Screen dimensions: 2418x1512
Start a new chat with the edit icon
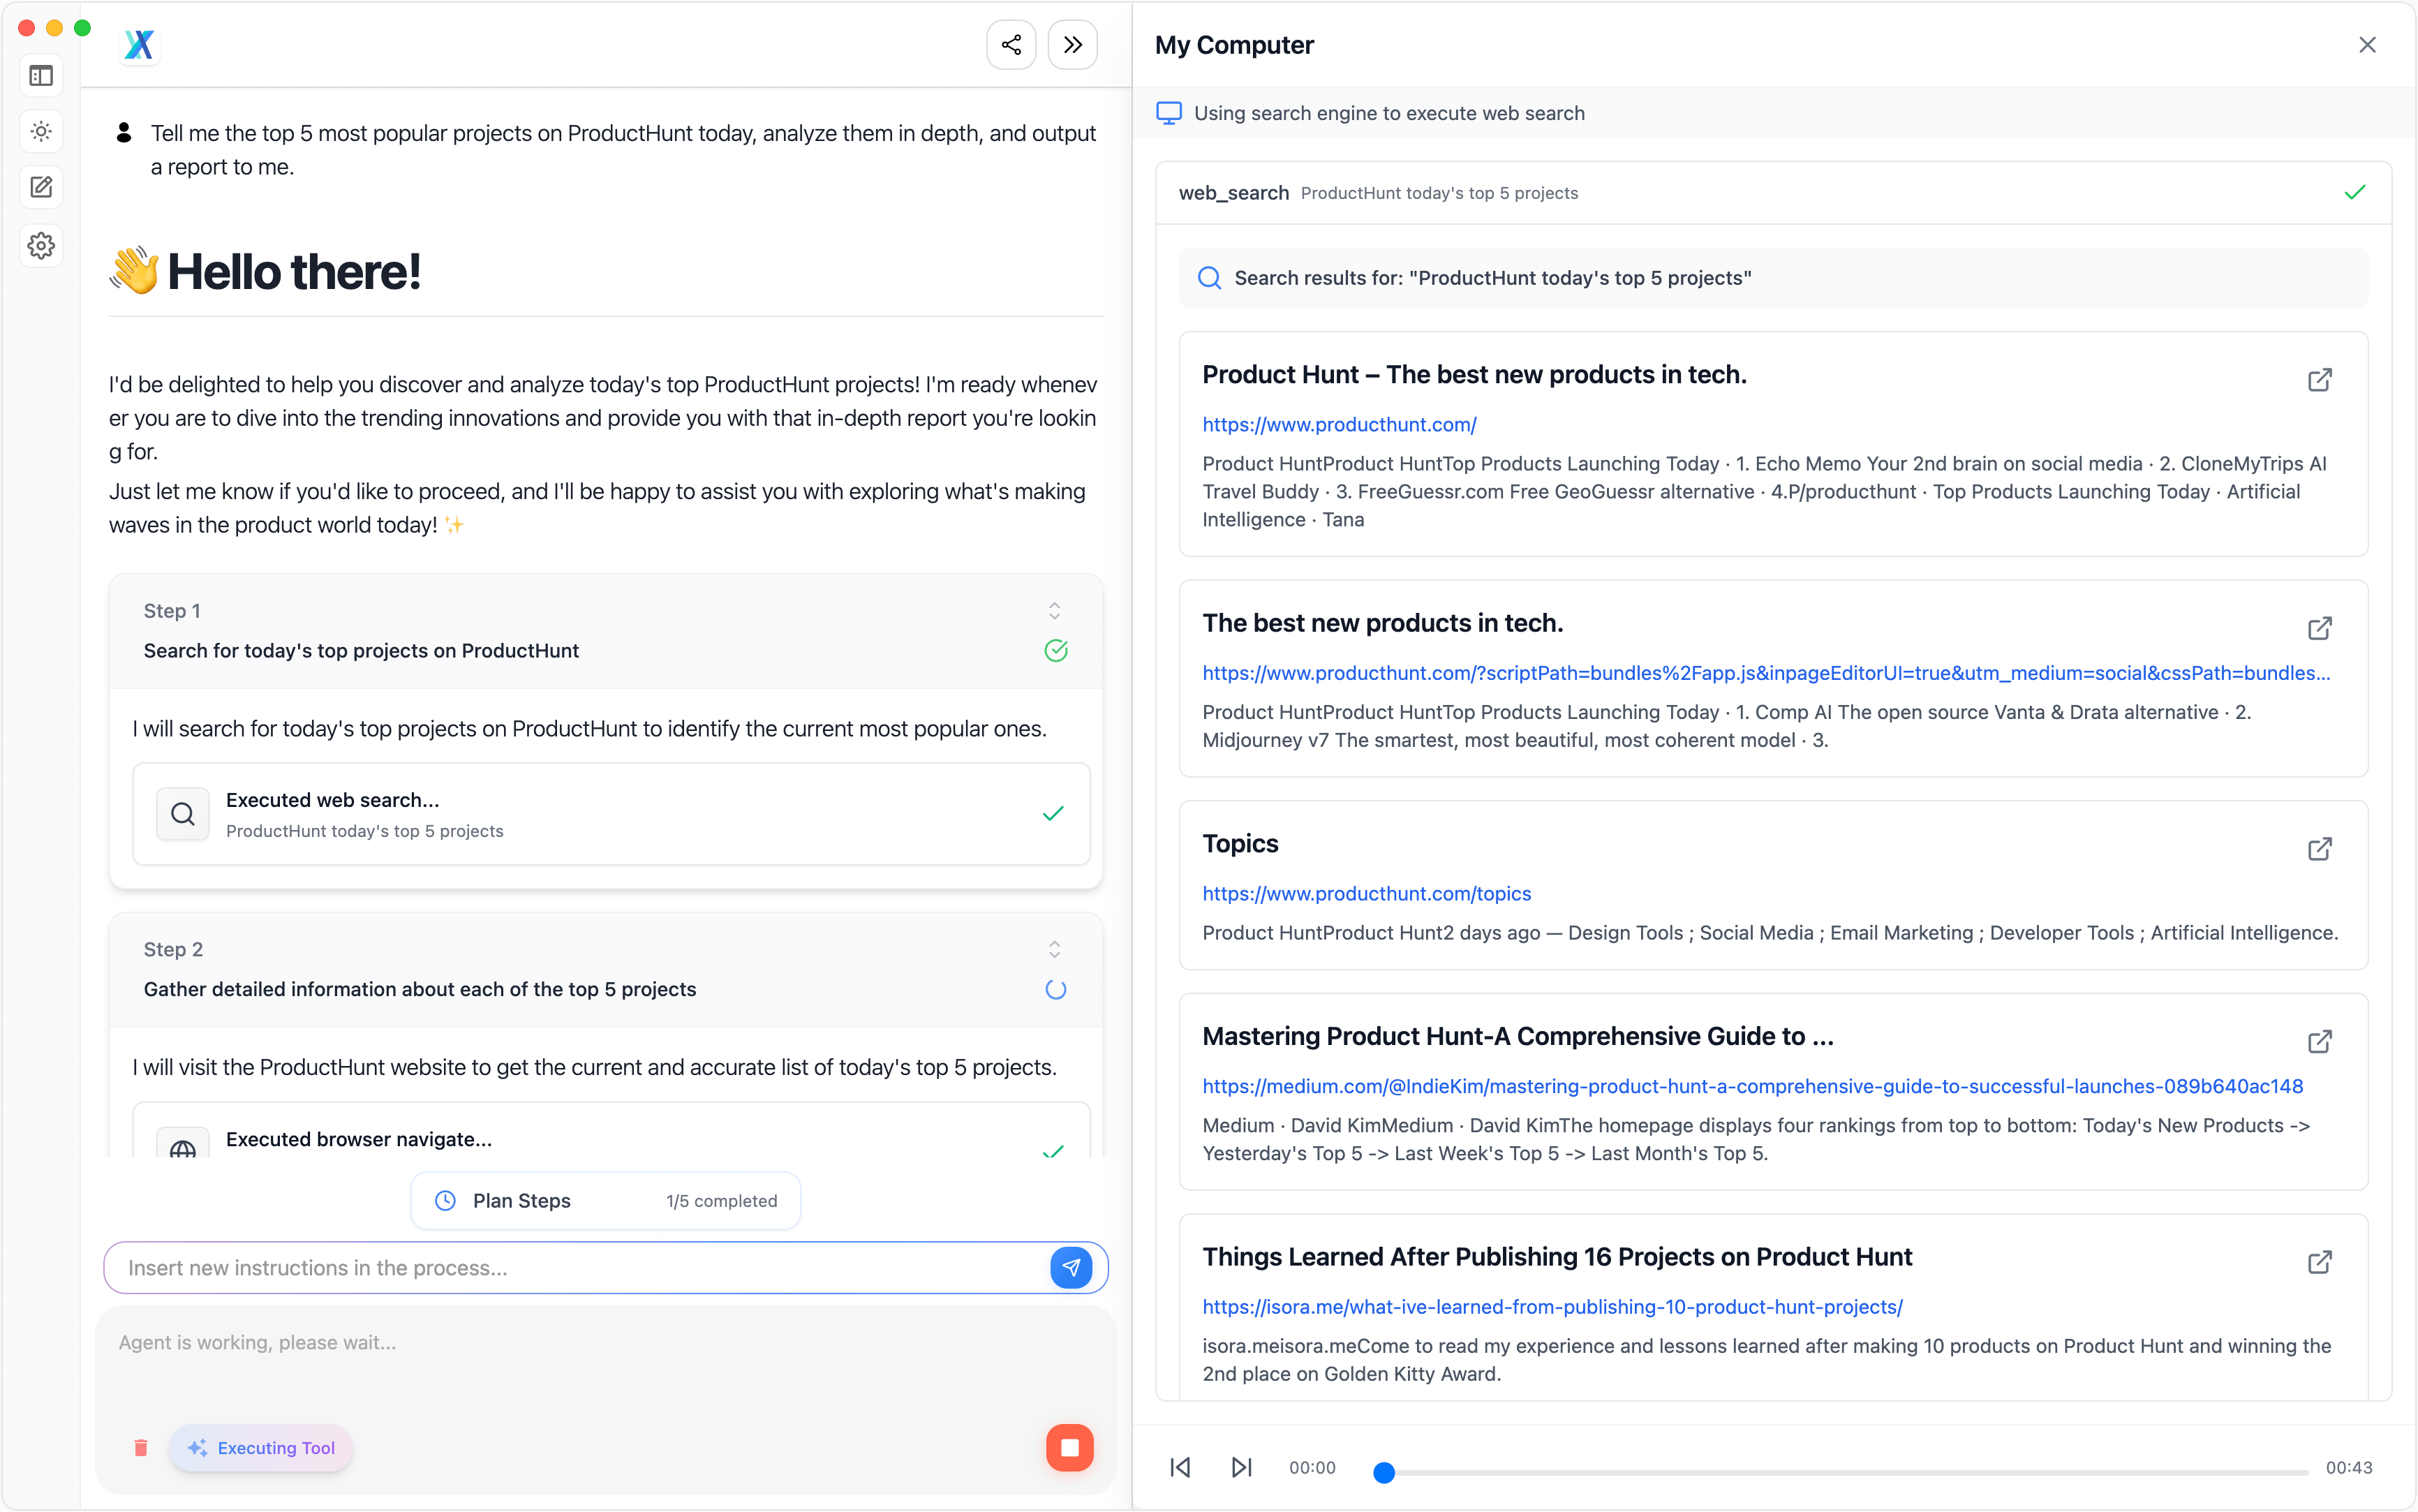pos(41,187)
